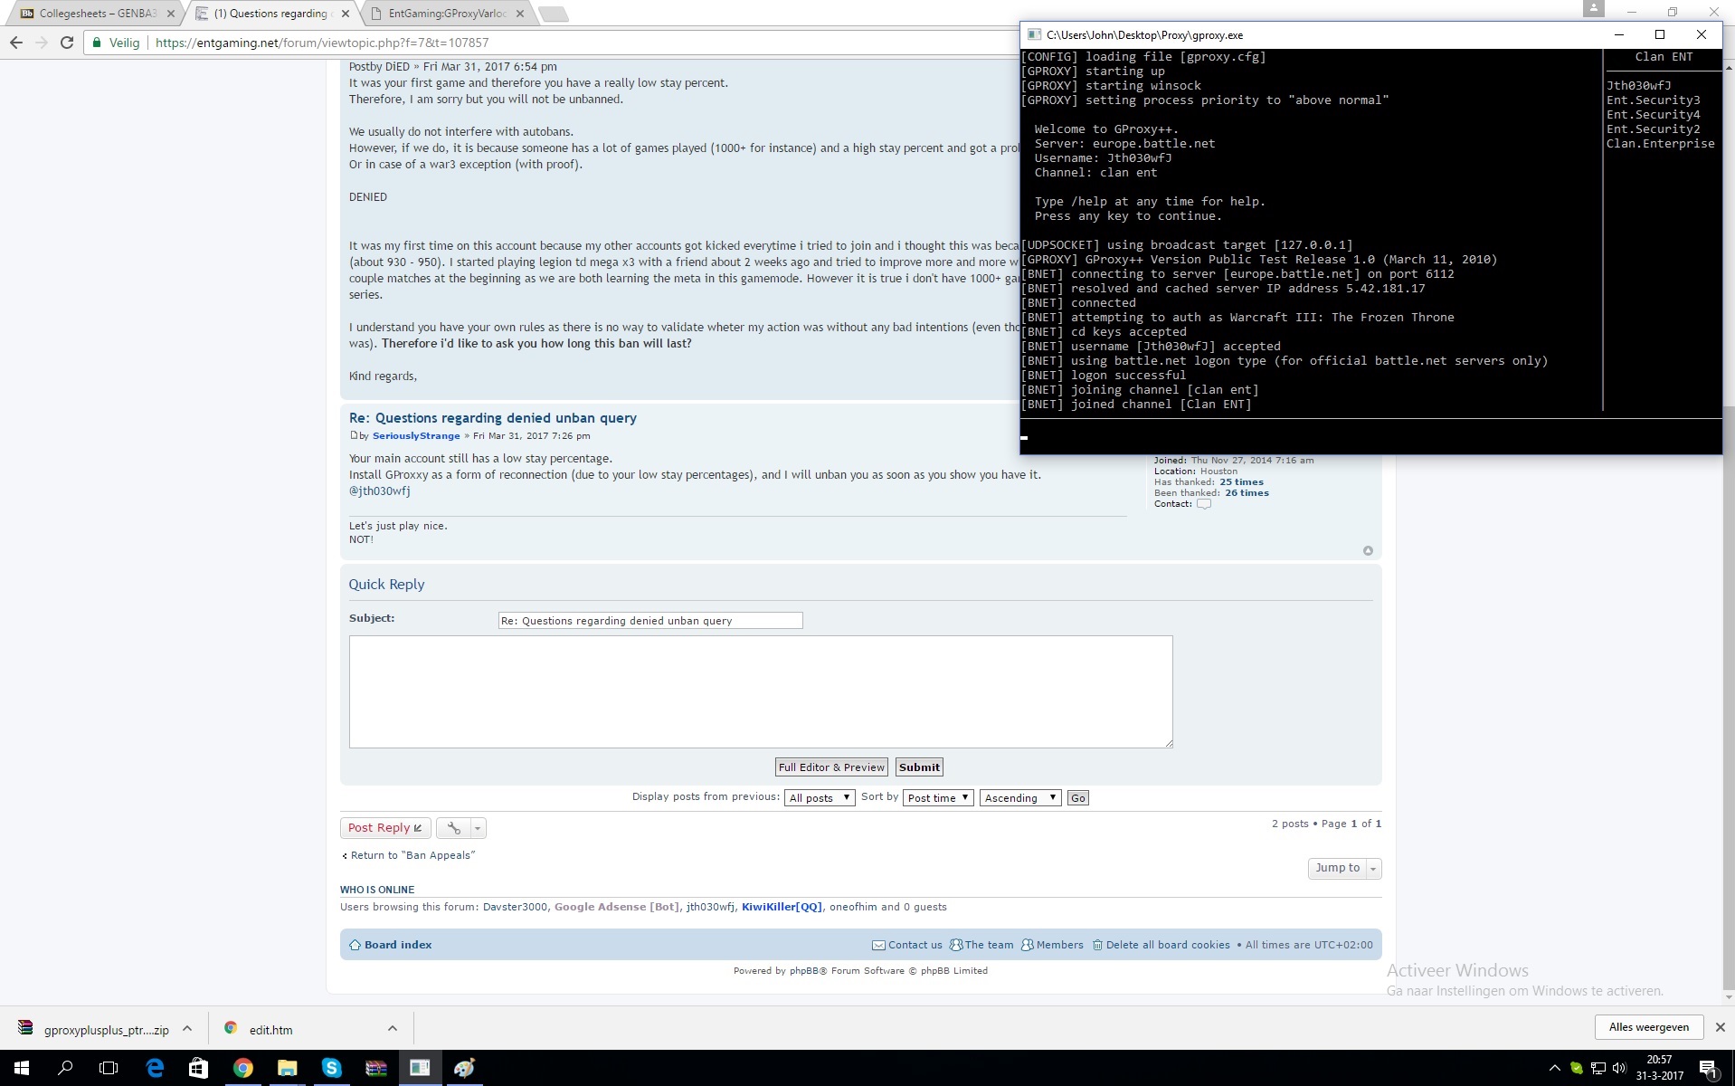Open File Explorer from the taskbar
The height and width of the screenshot is (1086, 1735).
point(287,1068)
